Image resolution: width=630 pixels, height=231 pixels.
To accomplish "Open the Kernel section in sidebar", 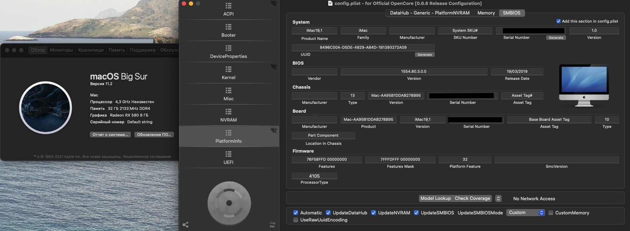I will tap(229, 73).
